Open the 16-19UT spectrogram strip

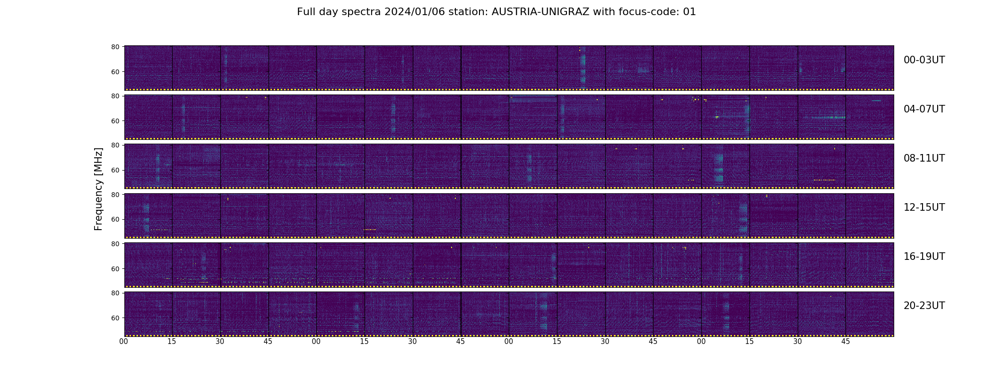click(509, 265)
